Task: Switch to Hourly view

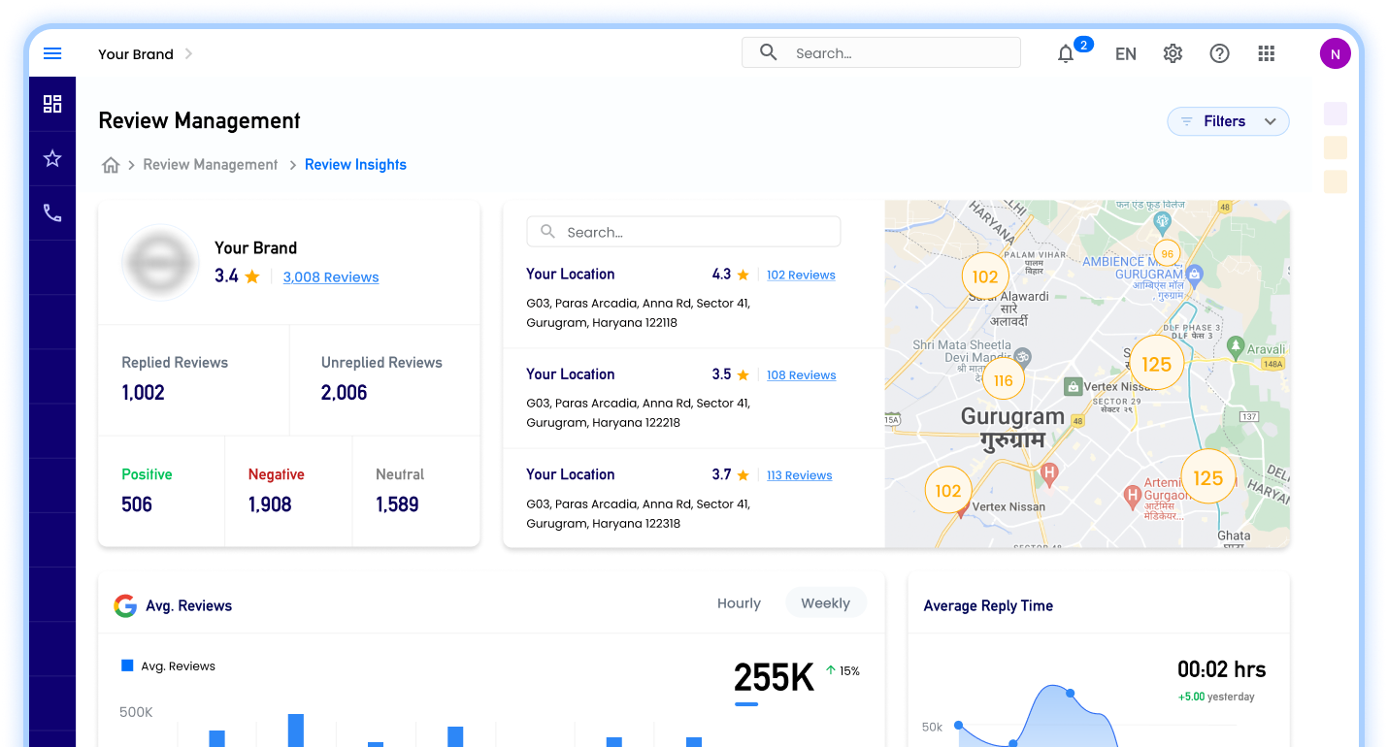Action: click(x=739, y=603)
